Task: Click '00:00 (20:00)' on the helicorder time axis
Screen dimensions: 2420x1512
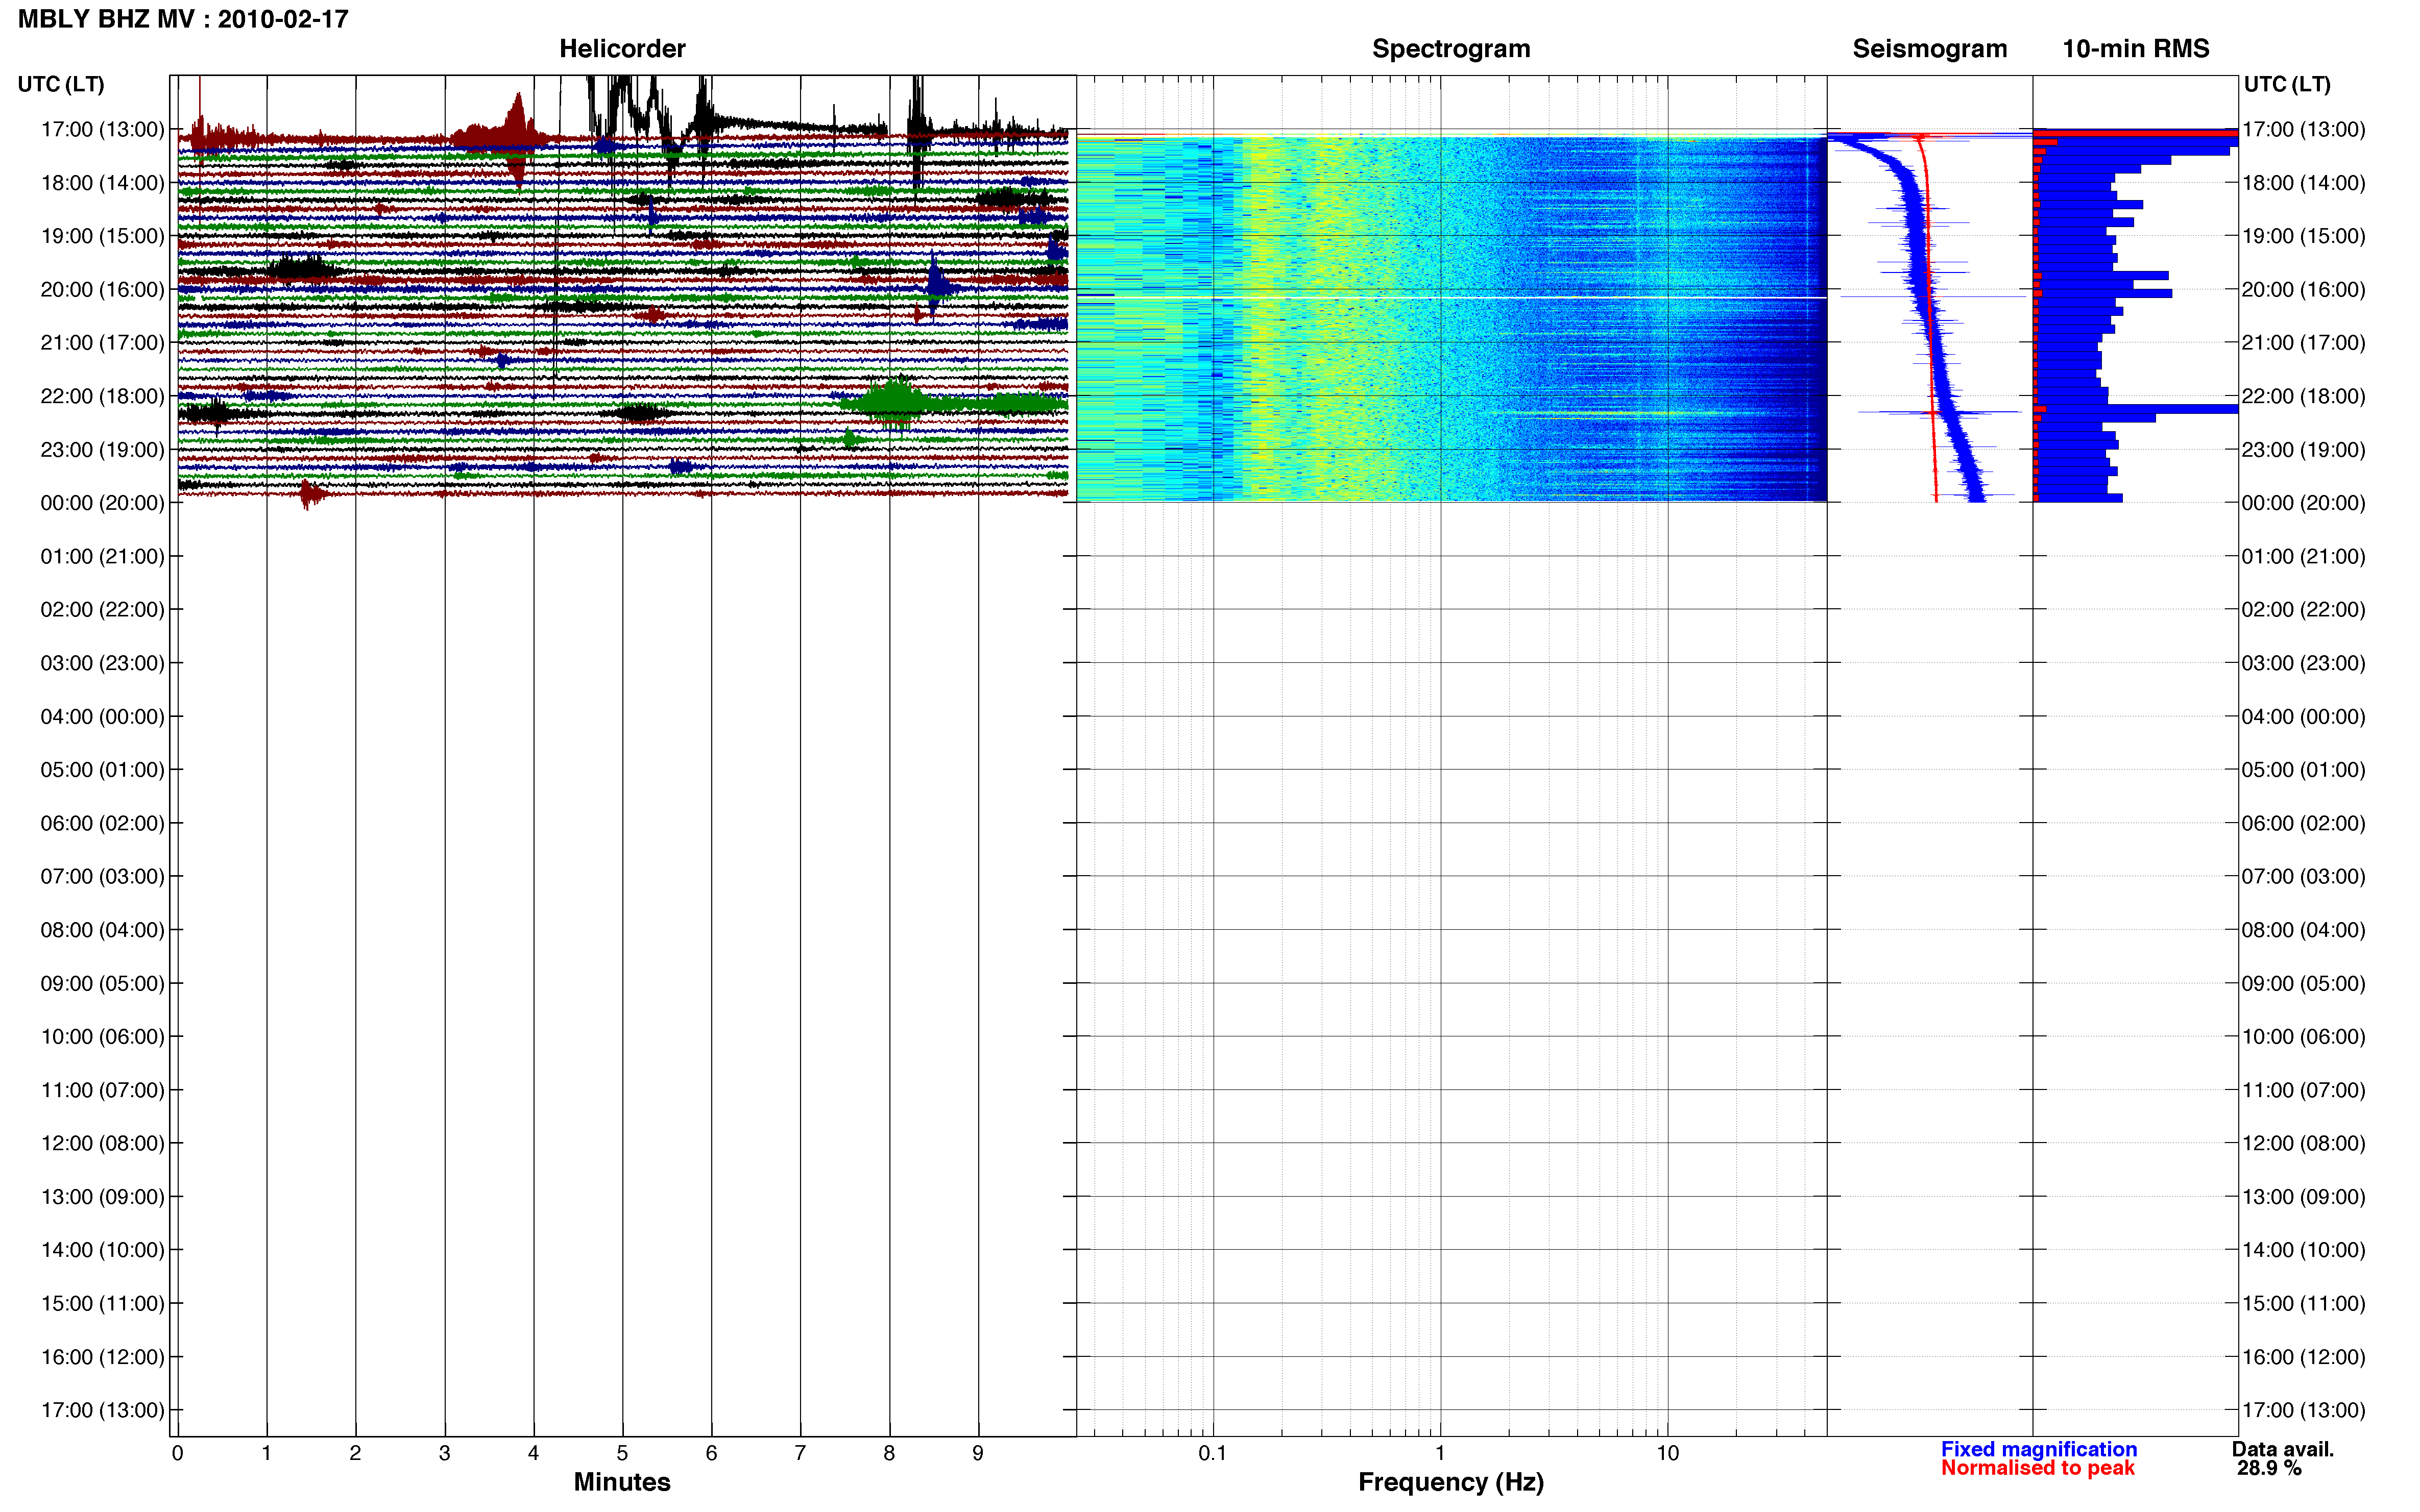Action: [x=102, y=502]
